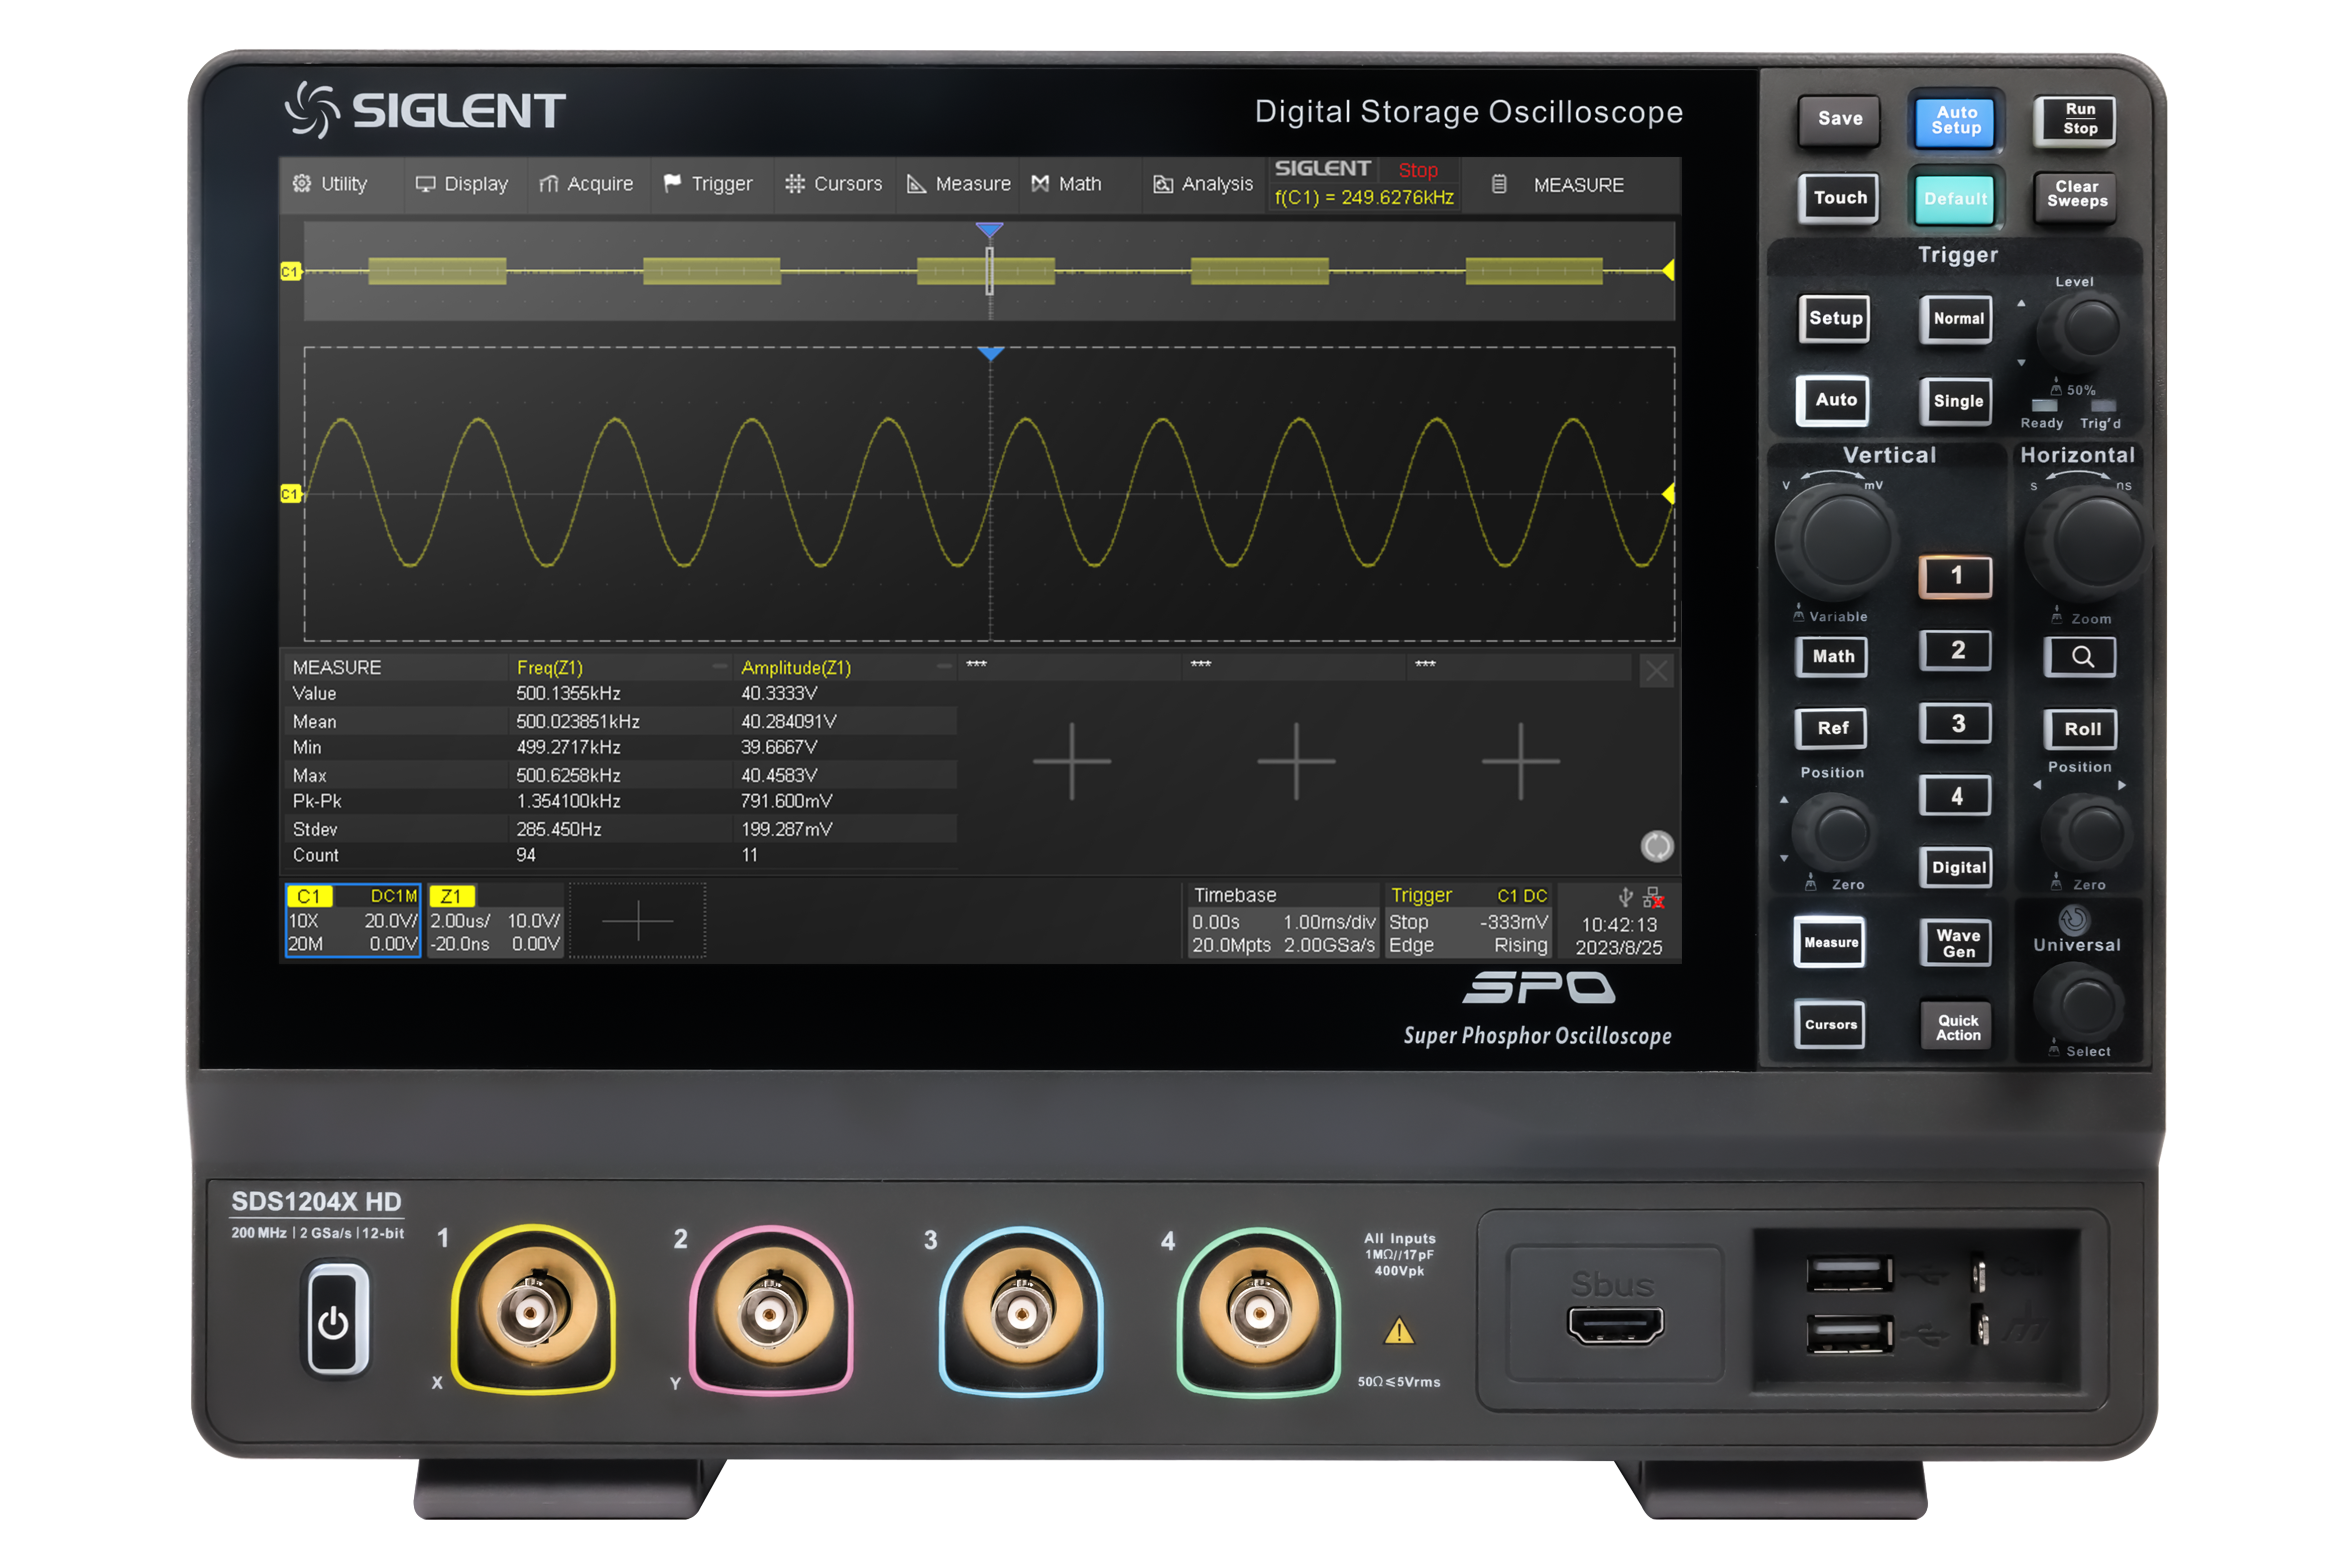Tap the network disconnected status icon
Screen dimensions: 2352x1568
(1653, 897)
